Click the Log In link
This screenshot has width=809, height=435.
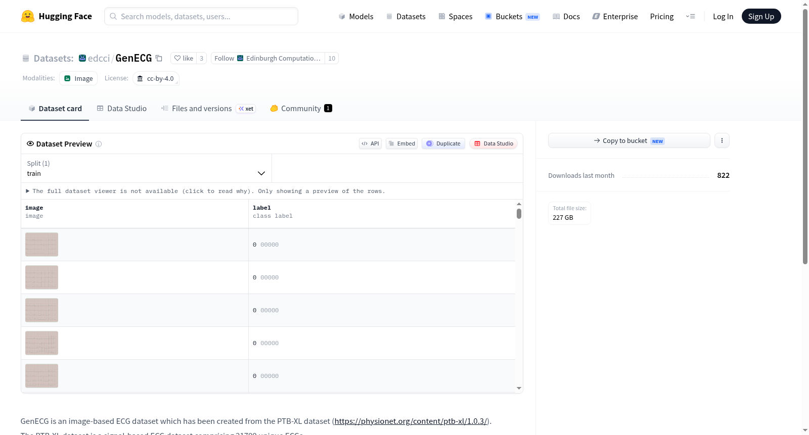click(723, 16)
